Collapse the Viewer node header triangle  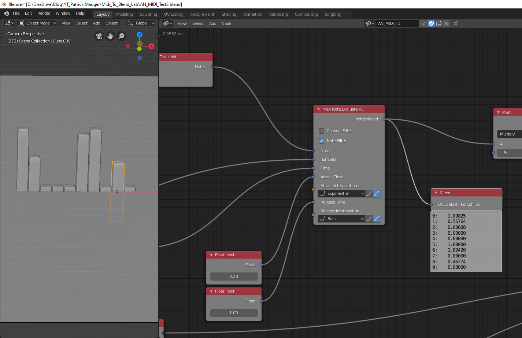coord(435,192)
